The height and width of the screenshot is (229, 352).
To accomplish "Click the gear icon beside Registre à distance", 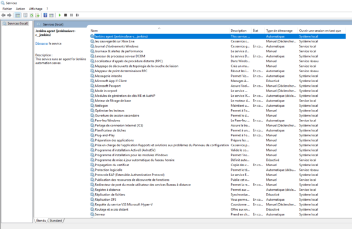I will click(x=92, y=190).
